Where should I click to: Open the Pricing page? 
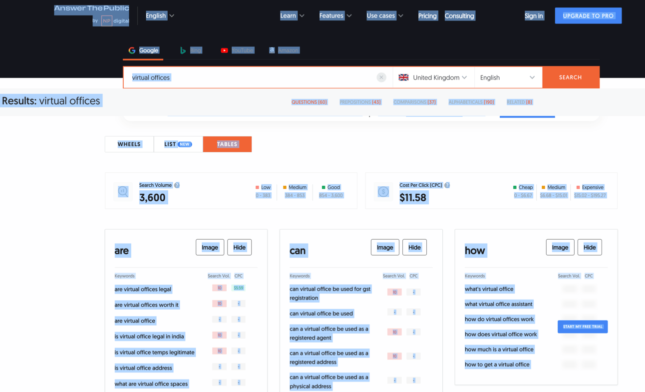click(x=427, y=16)
